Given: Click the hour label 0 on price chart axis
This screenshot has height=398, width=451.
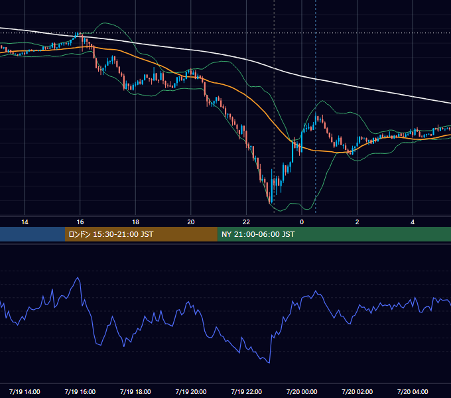Looking at the screenshot, I should (302, 222).
